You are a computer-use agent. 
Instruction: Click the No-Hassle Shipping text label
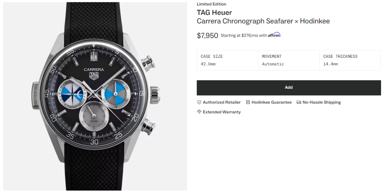click(321, 102)
